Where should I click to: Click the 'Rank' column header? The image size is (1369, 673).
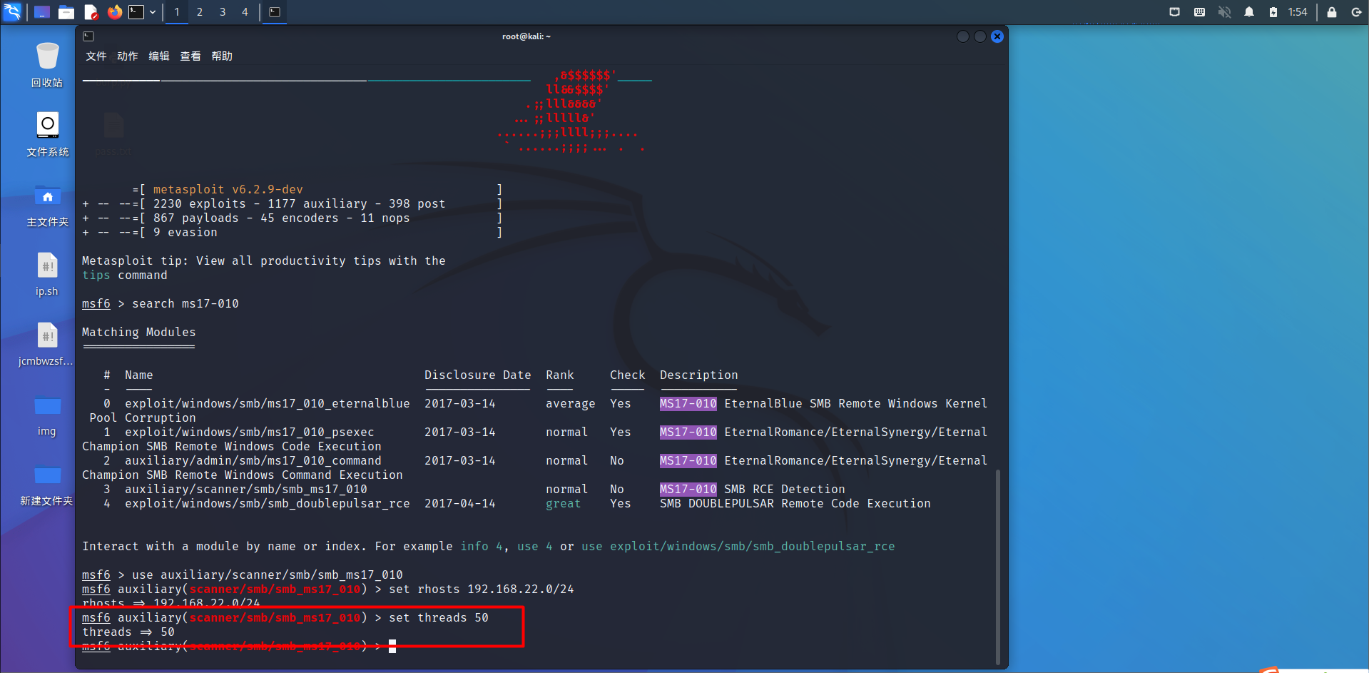tap(560, 375)
